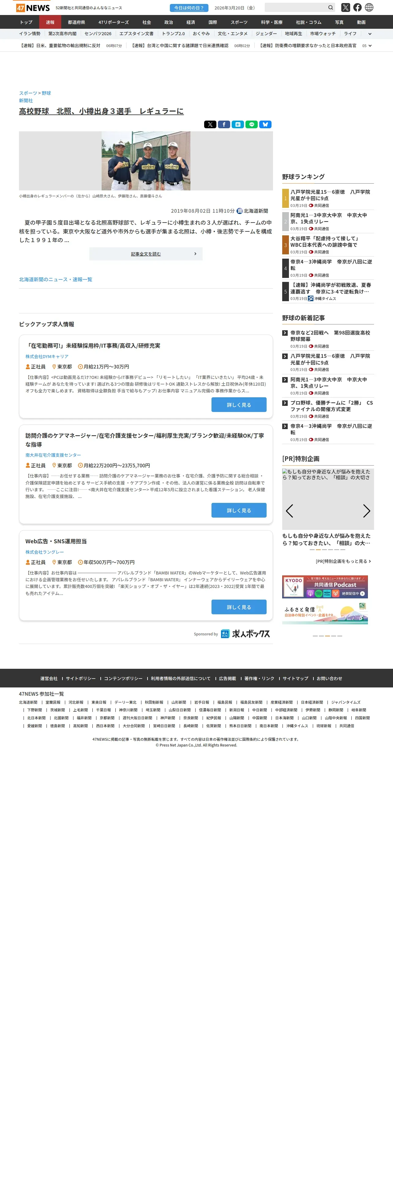Share article on Bluesky
Screen dimensions: 393x1179
pos(265,125)
